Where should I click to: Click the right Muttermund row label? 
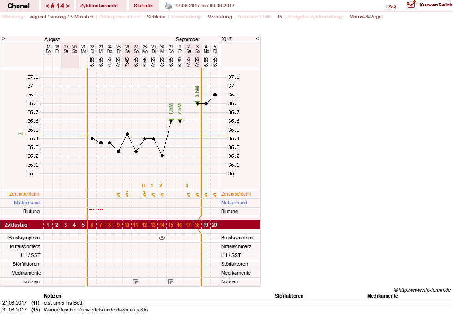pos(234,203)
